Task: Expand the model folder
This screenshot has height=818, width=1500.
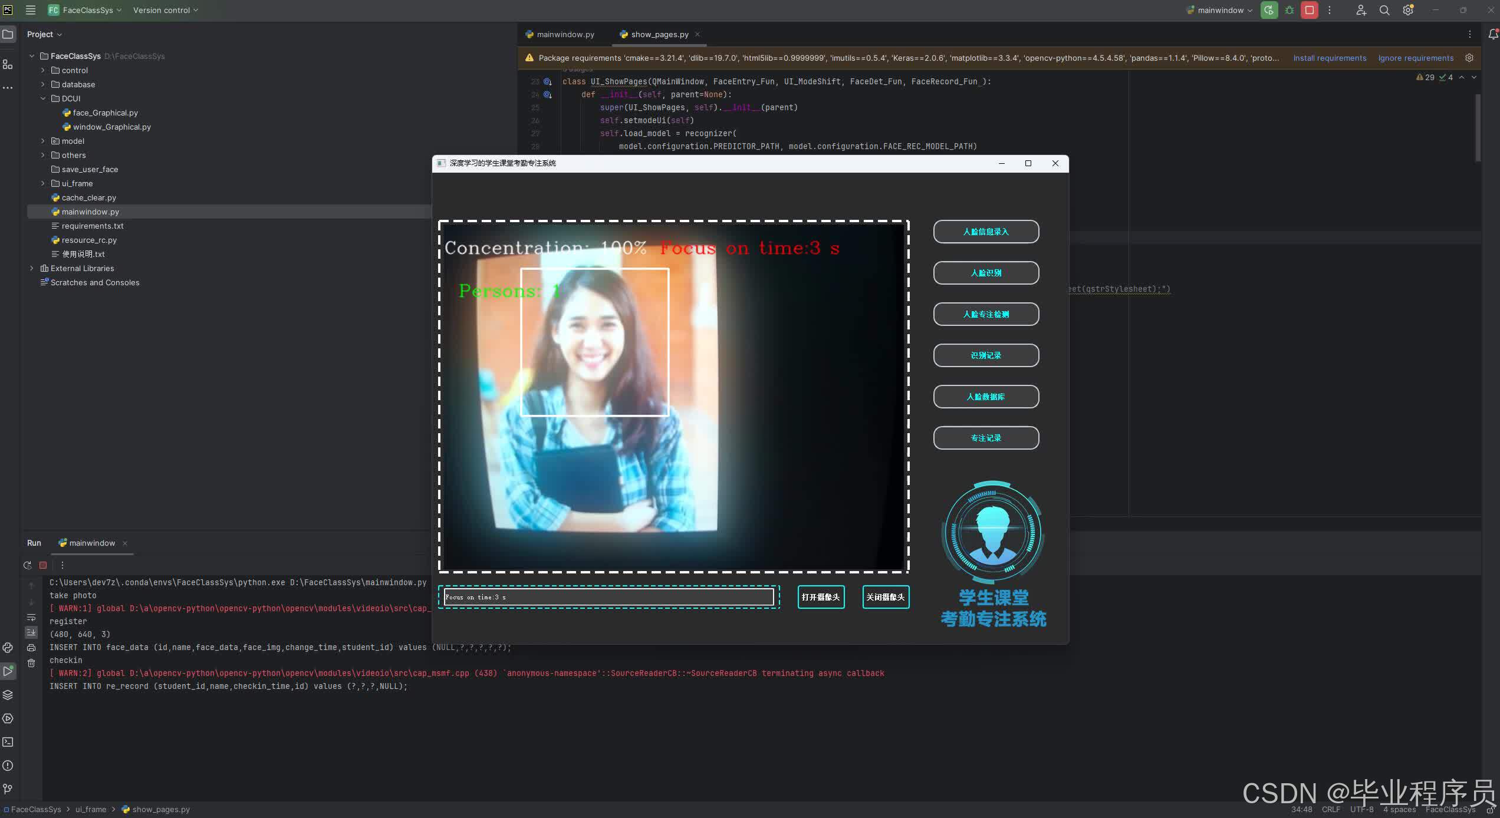Action: pos(42,141)
